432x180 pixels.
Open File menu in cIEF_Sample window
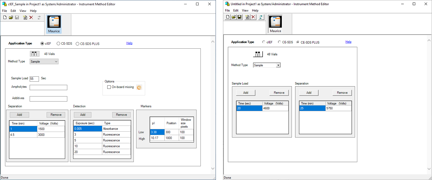pos(5,11)
